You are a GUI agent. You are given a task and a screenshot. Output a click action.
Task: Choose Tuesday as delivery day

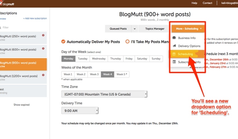tap(83, 59)
